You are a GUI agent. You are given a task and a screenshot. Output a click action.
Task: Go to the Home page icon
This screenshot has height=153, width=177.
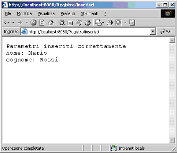(51, 23)
